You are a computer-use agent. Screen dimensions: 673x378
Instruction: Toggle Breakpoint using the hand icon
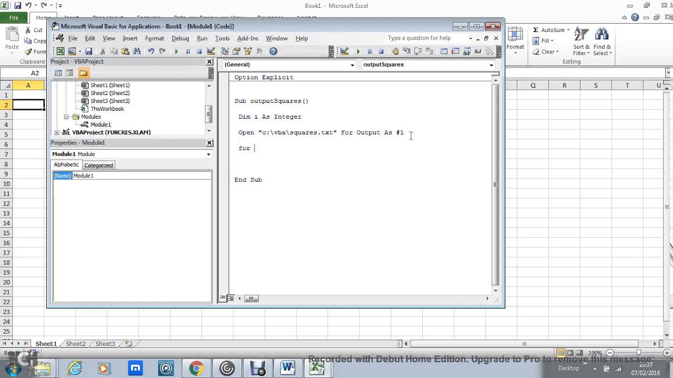[395, 51]
